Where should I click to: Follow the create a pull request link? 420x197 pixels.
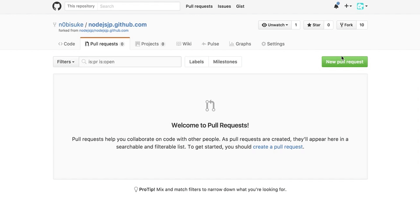278,147
